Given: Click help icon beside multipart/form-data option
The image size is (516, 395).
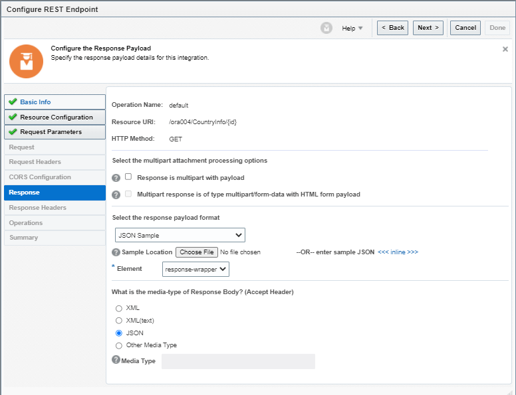Looking at the screenshot, I should click(x=116, y=195).
